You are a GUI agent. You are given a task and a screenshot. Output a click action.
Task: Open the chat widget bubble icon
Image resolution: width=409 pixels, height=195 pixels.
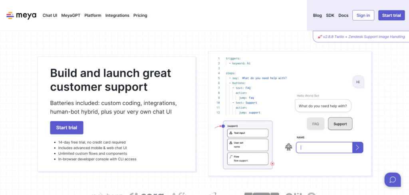pos(393,179)
